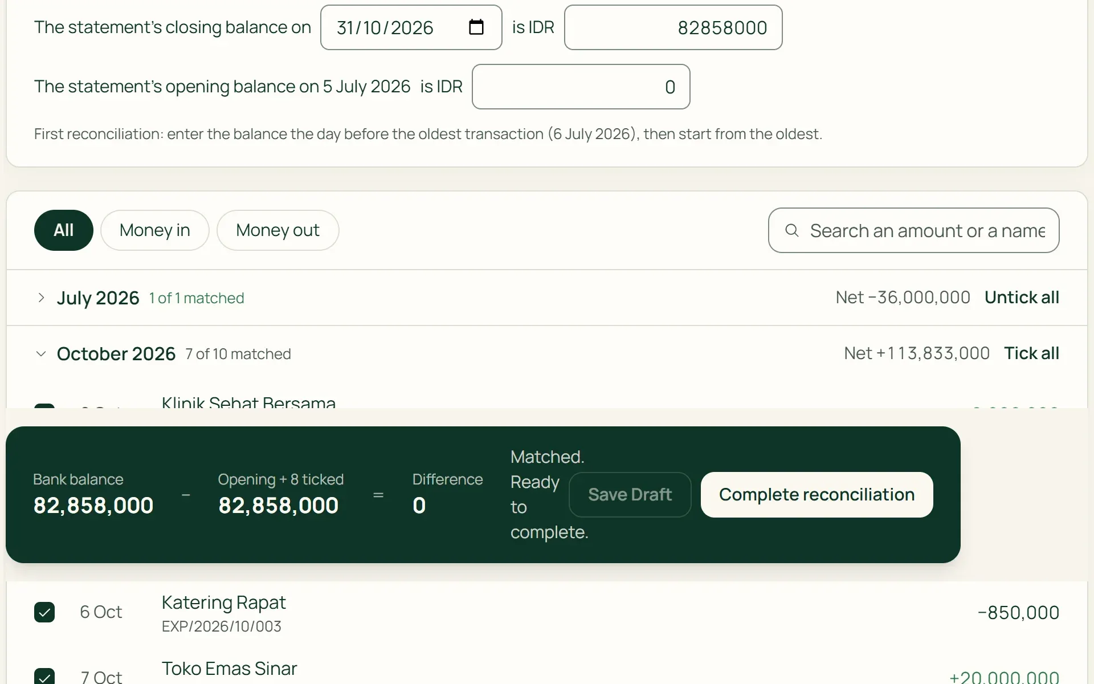
Task: Open the calendar picker icon in date field
Action: point(476,27)
